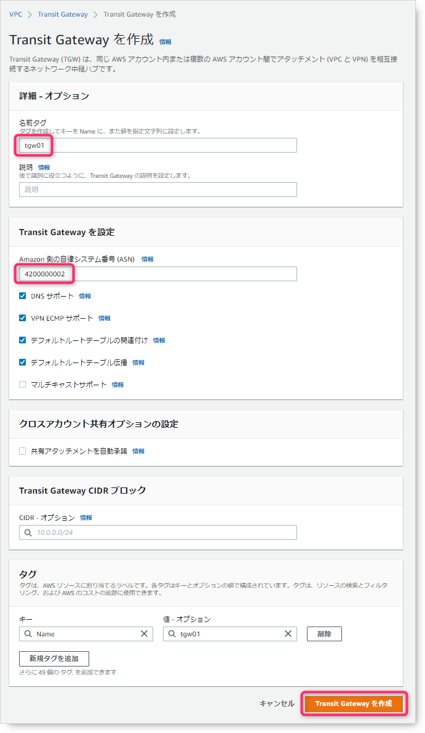
Task: Click the 新規タグを追加 button
Action: pos(54,659)
